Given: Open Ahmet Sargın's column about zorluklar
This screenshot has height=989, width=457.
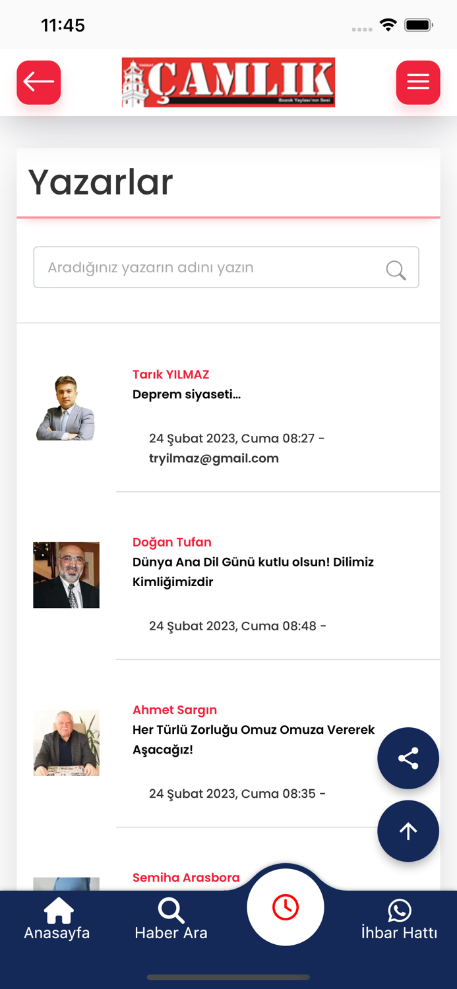Looking at the screenshot, I should click(x=254, y=739).
